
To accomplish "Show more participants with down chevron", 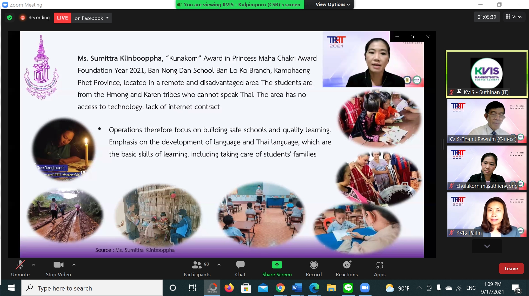I will tap(487, 246).
